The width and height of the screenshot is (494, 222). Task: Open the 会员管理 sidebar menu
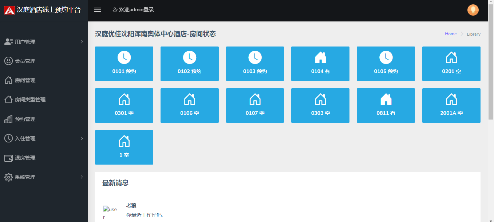click(44, 61)
